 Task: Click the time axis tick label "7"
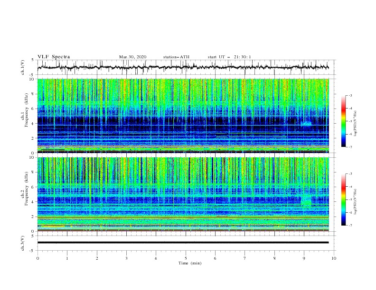point(245,258)
